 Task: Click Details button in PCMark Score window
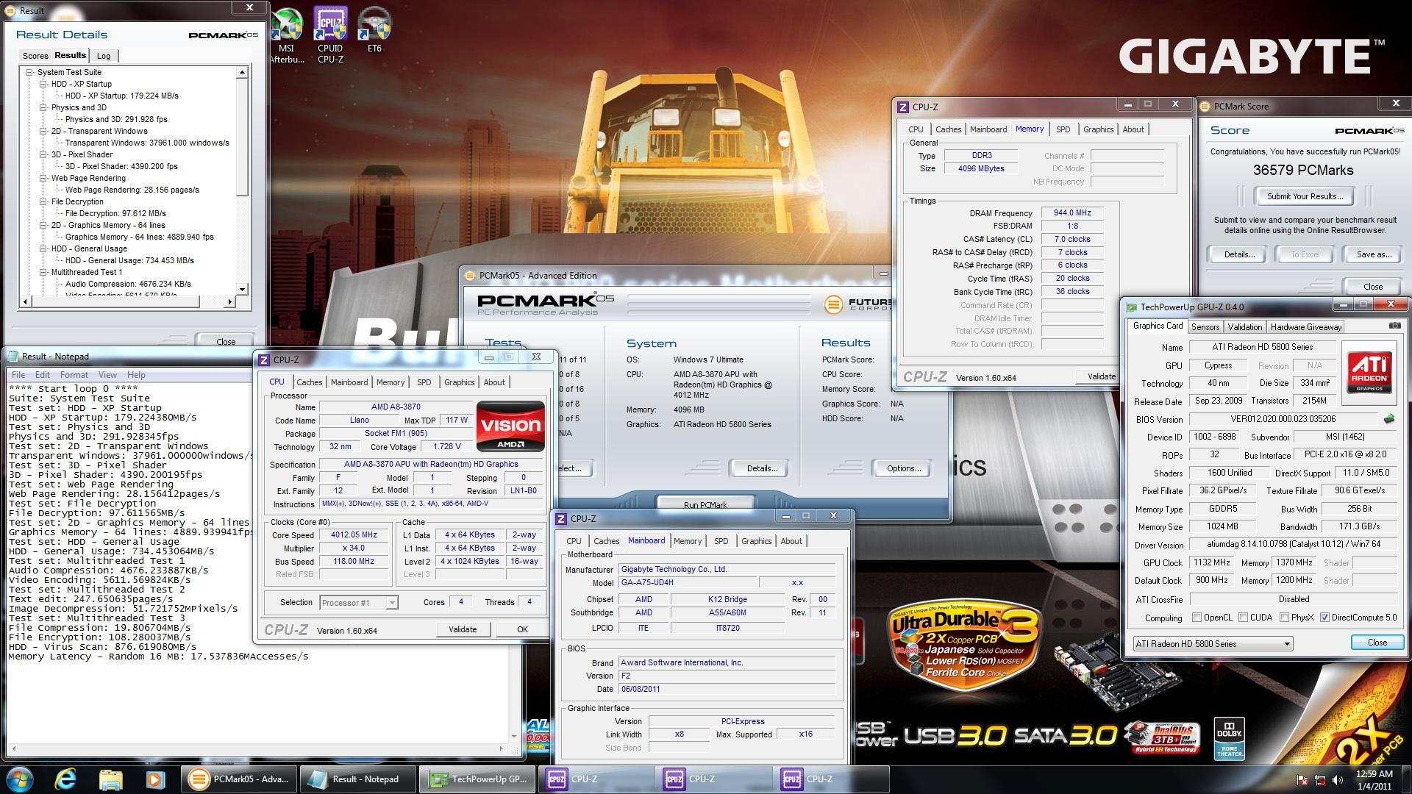click(1239, 254)
